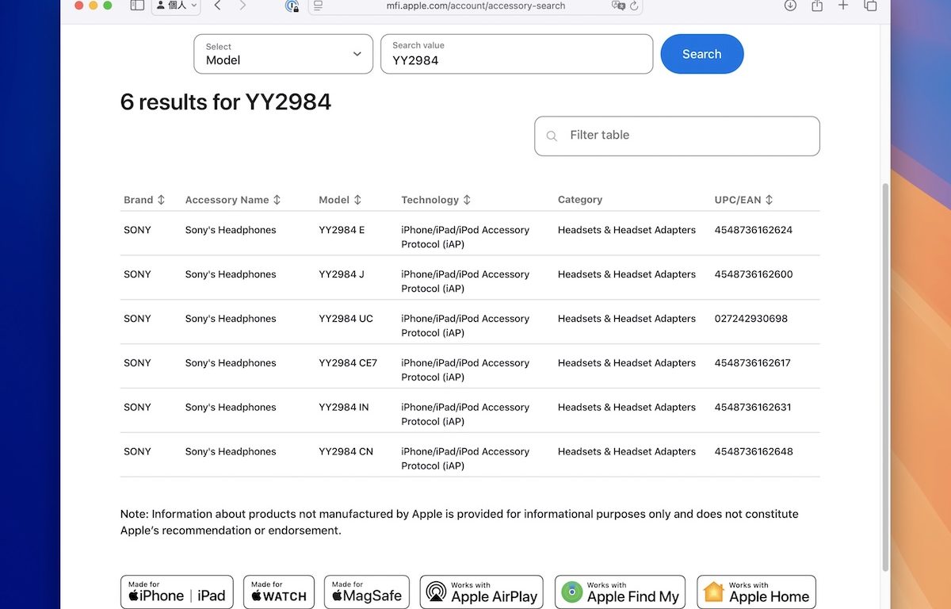
Task: Click the privacy report shield icon
Action: (x=292, y=6)
